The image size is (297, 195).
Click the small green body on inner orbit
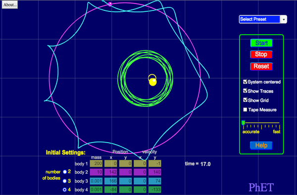pyautogui.click(x=132, y=102)
